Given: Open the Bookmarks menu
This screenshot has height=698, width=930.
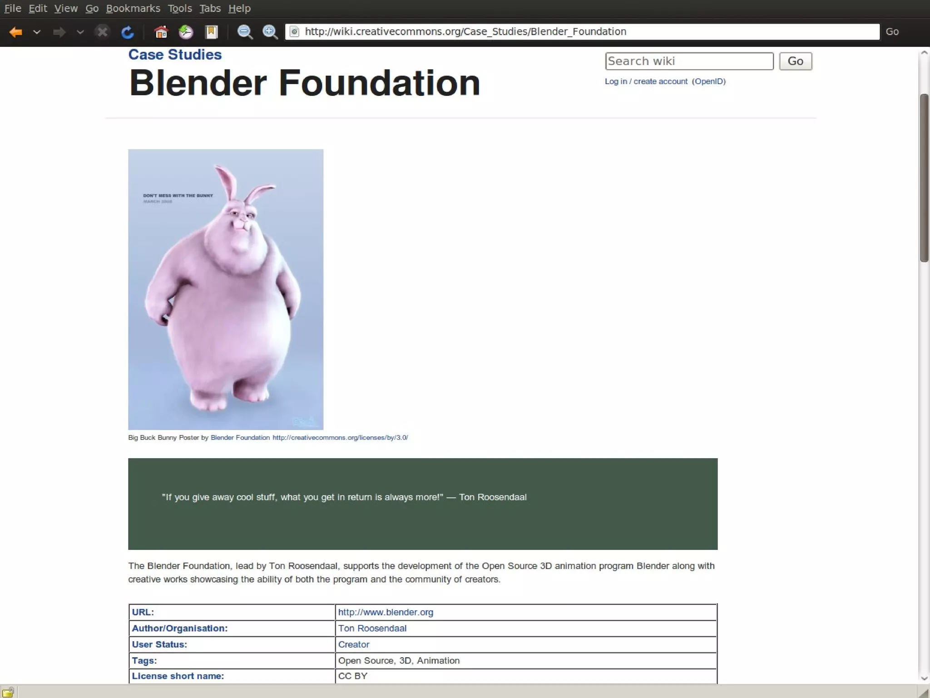Looking at the screenshot, I should (133, 8).
